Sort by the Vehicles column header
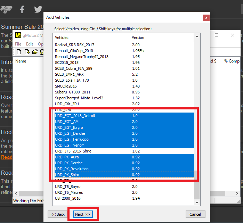The image size is (243, 223). [x=91, y=38]
